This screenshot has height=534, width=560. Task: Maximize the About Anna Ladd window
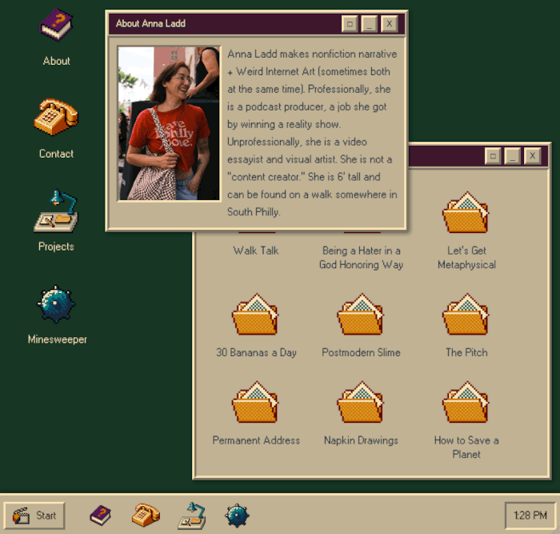coord(350,24)
